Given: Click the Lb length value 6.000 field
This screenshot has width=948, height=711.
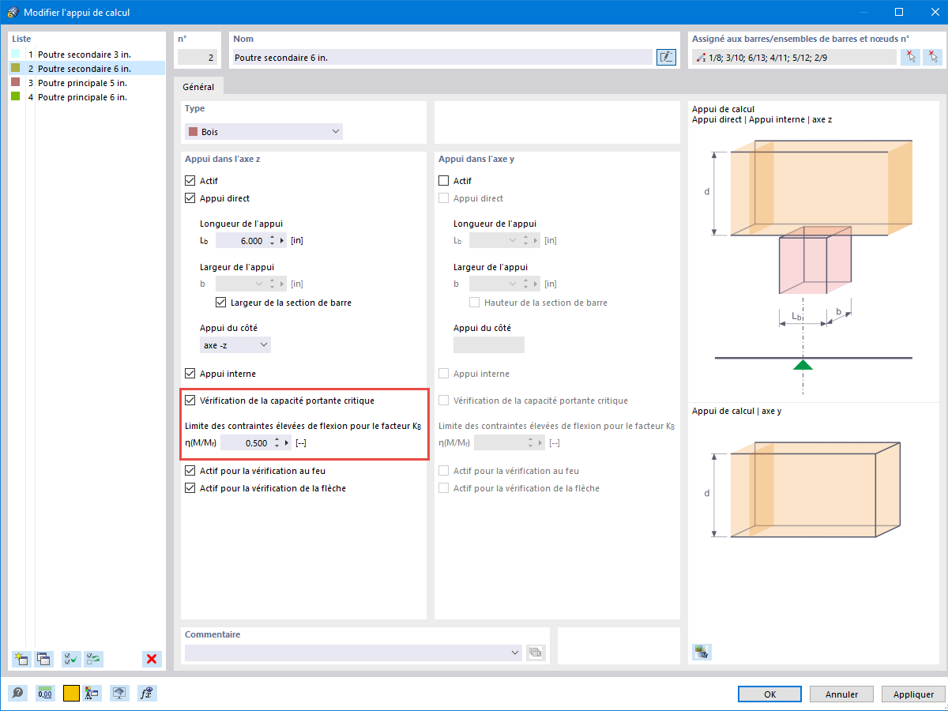Looking at the screenshot, I should pos(242,240).
